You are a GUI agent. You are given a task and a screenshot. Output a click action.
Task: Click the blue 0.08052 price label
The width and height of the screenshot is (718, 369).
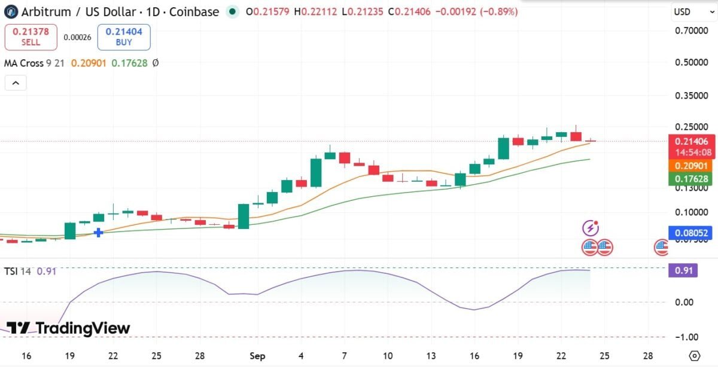690,233
